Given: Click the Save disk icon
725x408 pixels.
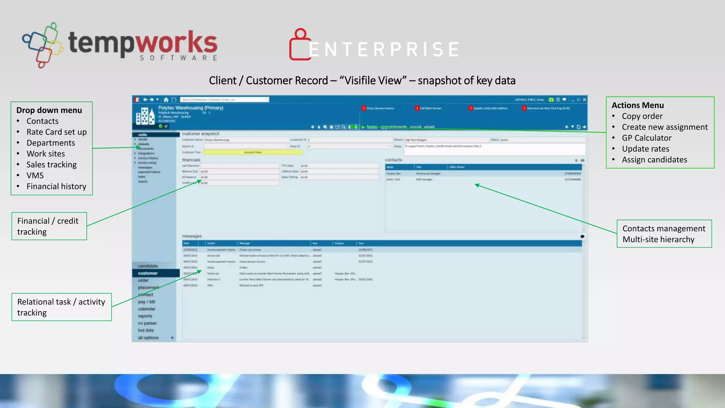Looking at the screenshot, I should [x=174, y=100].
